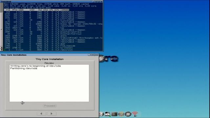Go forward with the right arrow button
Image resolution: width=210 pixels, height=118 pixels.
click(52, 114)
